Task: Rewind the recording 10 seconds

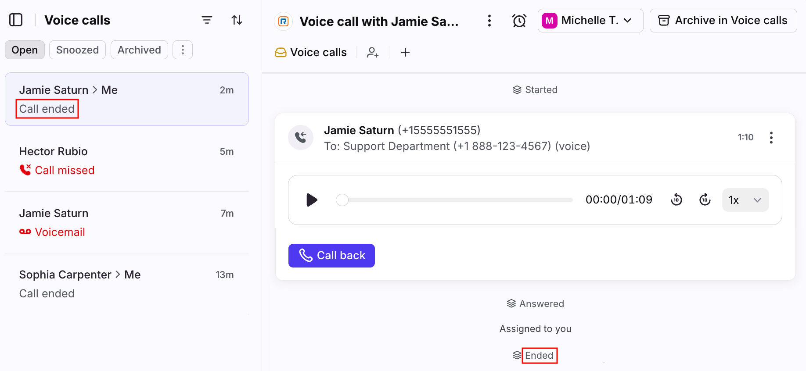Action: point(676,200)
